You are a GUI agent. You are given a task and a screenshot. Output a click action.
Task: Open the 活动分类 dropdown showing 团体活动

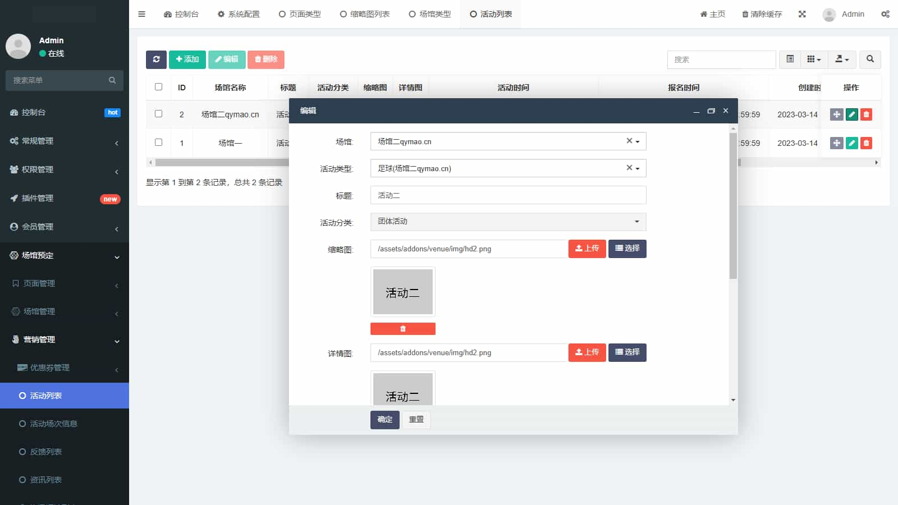click(507, 222)
